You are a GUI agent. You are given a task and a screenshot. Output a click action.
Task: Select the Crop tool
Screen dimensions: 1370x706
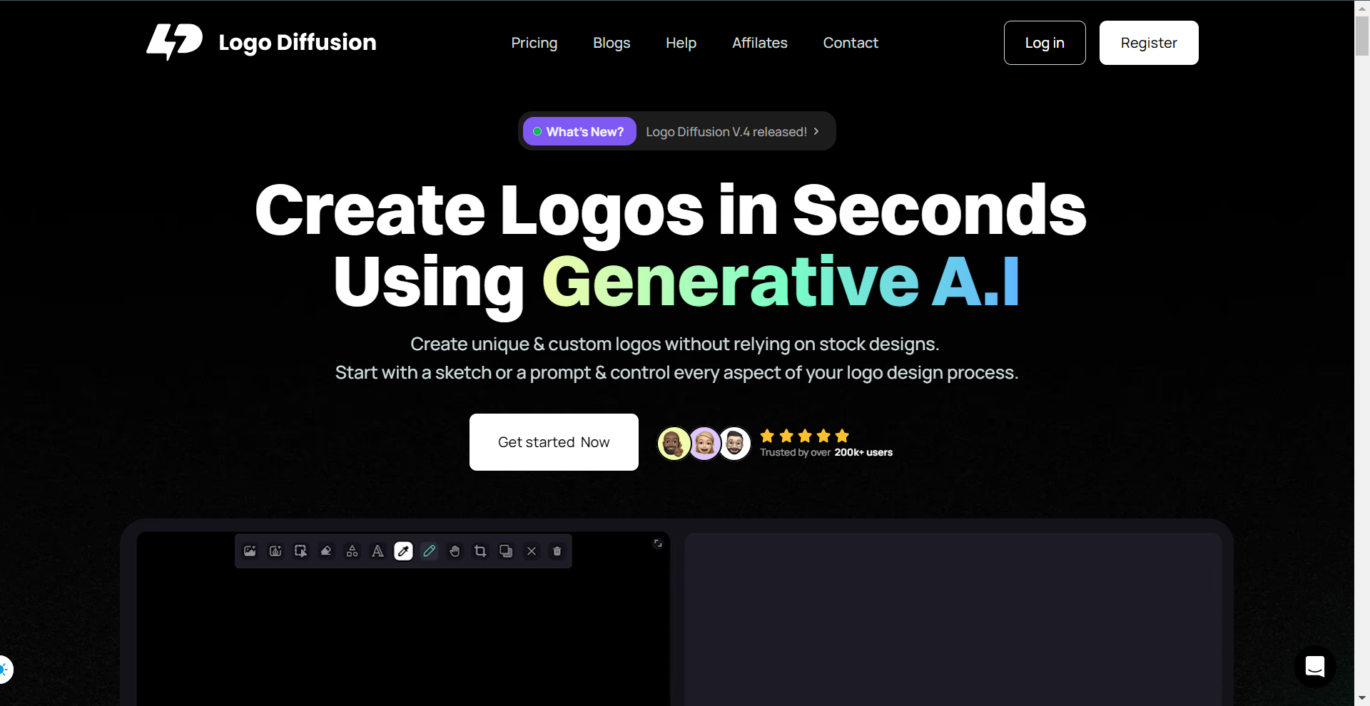pos(480,551)
